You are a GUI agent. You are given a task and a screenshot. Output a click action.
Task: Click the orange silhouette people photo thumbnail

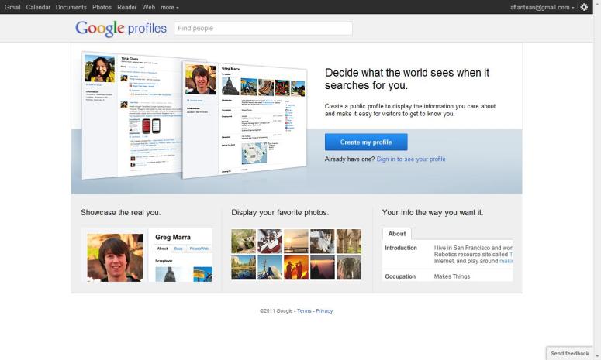(x=296, y=267)
